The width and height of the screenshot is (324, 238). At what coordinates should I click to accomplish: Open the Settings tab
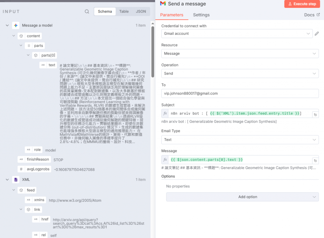tap(201, 15)
